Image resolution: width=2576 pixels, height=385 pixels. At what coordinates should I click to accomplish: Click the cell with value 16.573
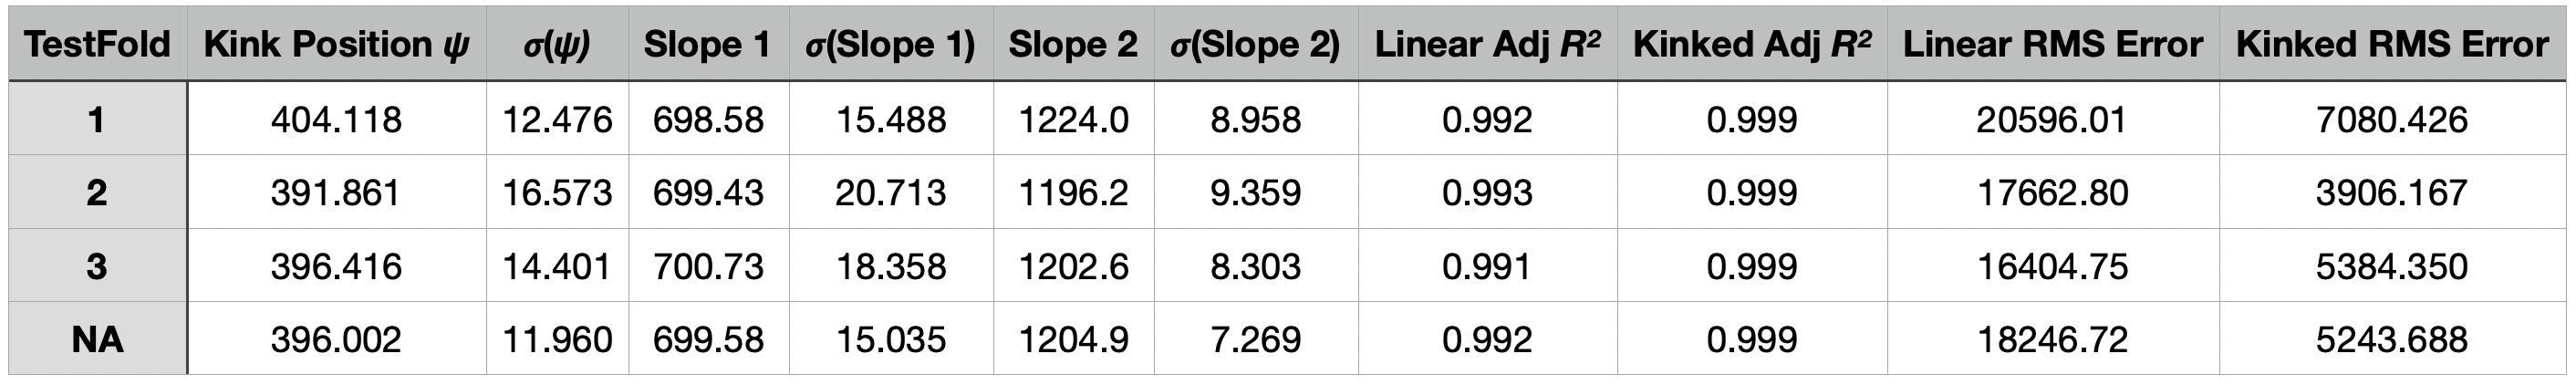(557, 192)
